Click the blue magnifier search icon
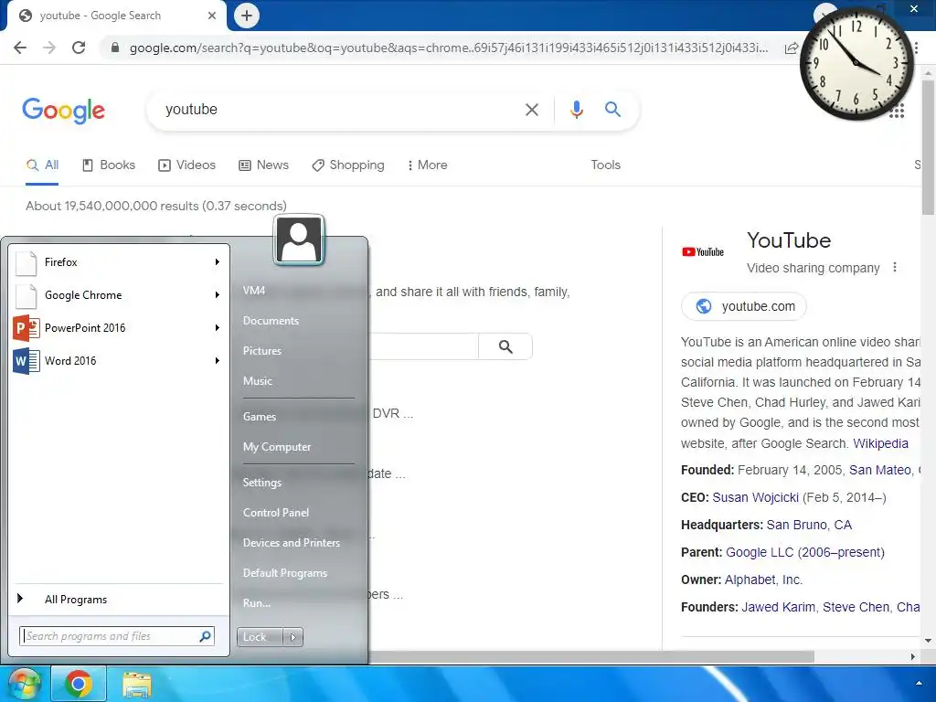This screenshot has width=936, height=702. (612, 110)
